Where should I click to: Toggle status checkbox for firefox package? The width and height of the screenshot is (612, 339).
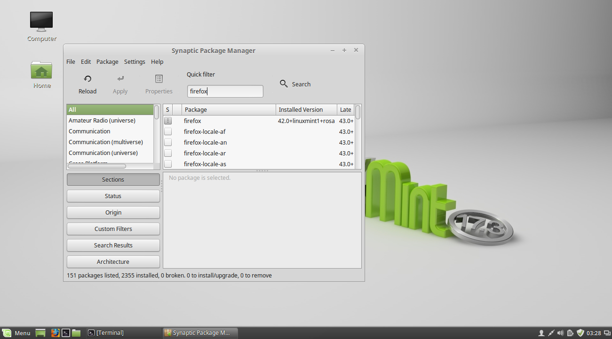click(168, 121)
